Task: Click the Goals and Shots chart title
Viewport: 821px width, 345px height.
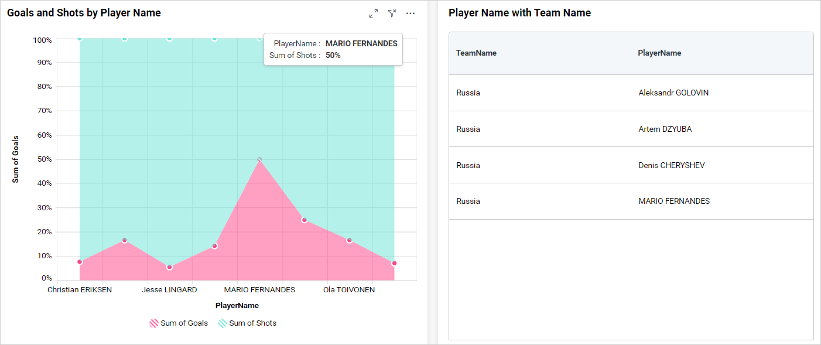Action: click(84, 13)
